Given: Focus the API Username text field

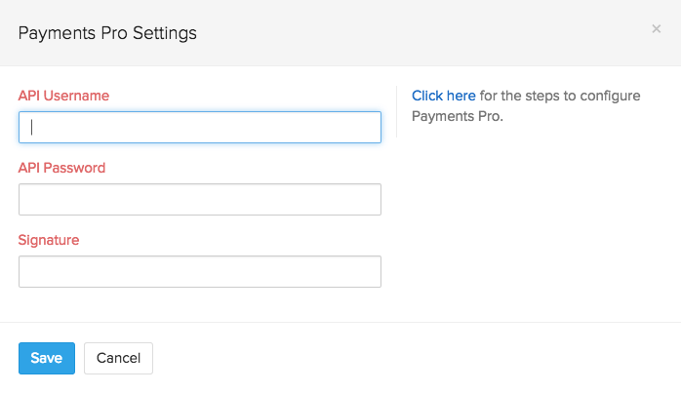Looking at the screenshot, I should click(x=199, y=127).
